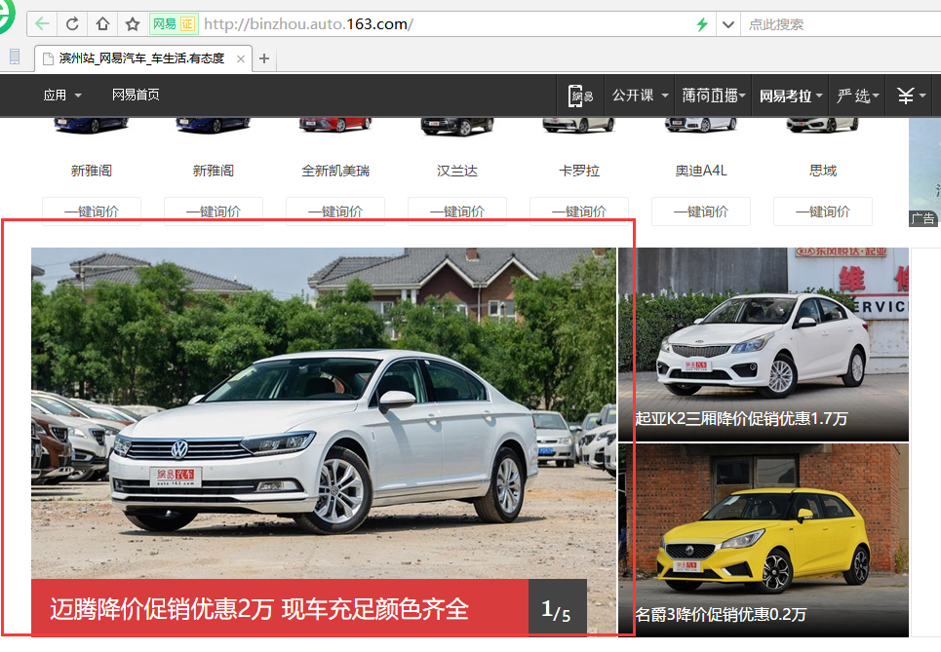941x652 pixels.
Task: Focus the 点此搜索 search box
Action: [x=841, y=24]
